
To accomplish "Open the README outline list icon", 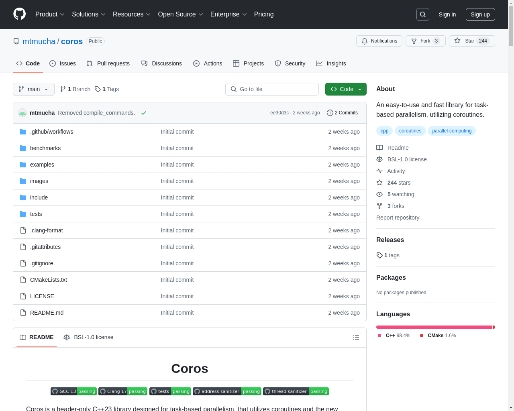I will pos(356,338).
